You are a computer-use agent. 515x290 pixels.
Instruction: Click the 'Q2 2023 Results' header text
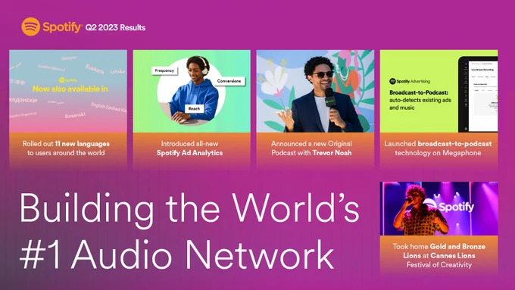click(x=115, y=27)
